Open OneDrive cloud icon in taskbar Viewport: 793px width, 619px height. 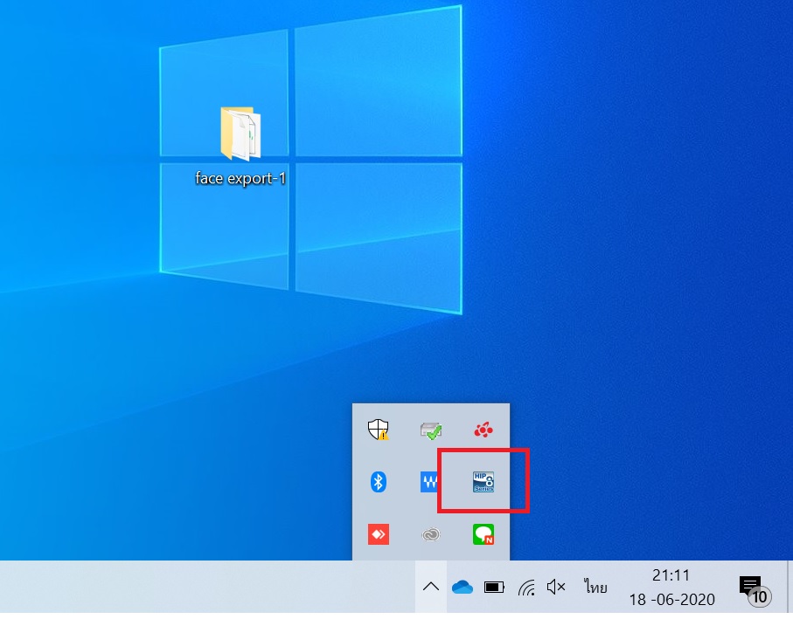coord(463,588)
